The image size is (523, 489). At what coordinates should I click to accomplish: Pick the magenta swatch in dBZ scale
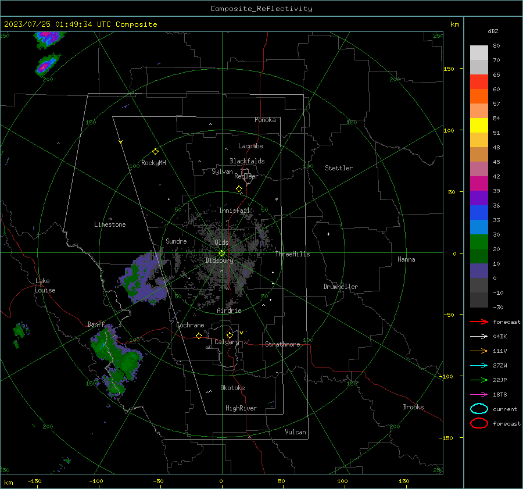click(x=479, y=183)
